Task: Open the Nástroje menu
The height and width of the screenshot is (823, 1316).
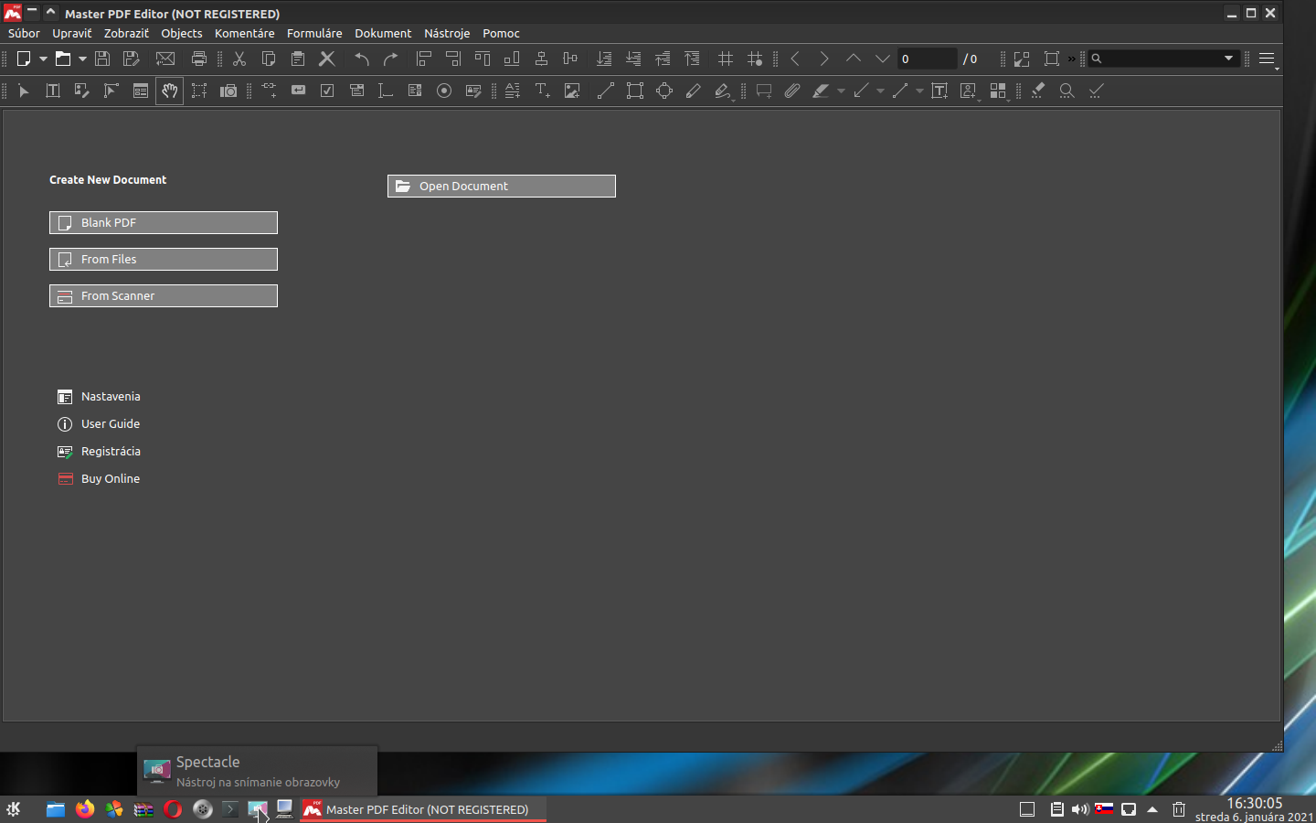Action: pos(447,33)
